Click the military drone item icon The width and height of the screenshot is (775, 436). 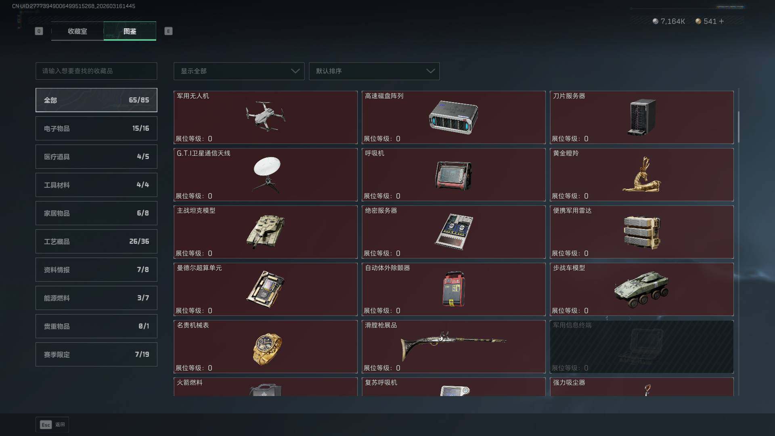[x=266, y=117]
